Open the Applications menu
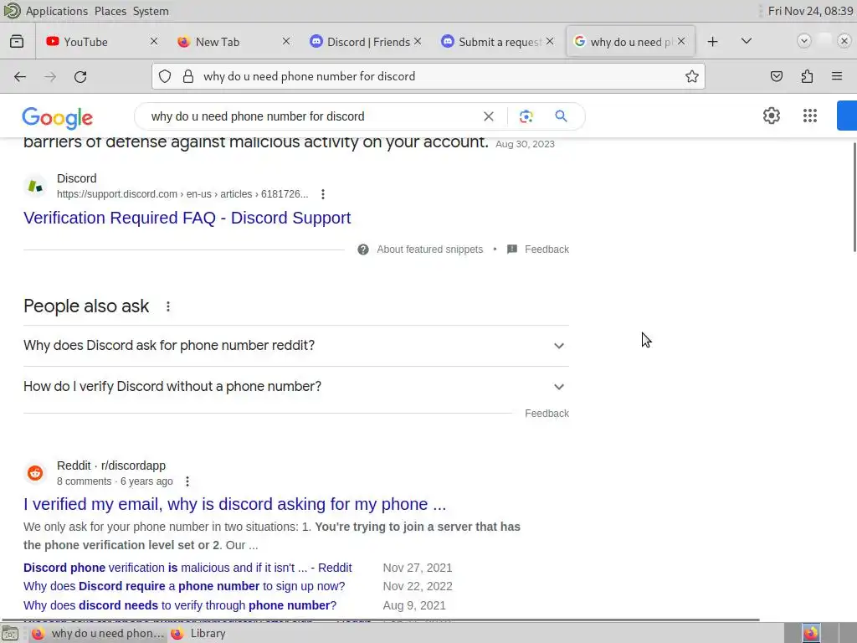 click(x=56, y=11)
